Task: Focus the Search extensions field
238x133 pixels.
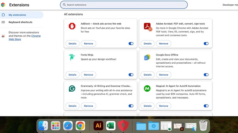Action: point(124,5)
